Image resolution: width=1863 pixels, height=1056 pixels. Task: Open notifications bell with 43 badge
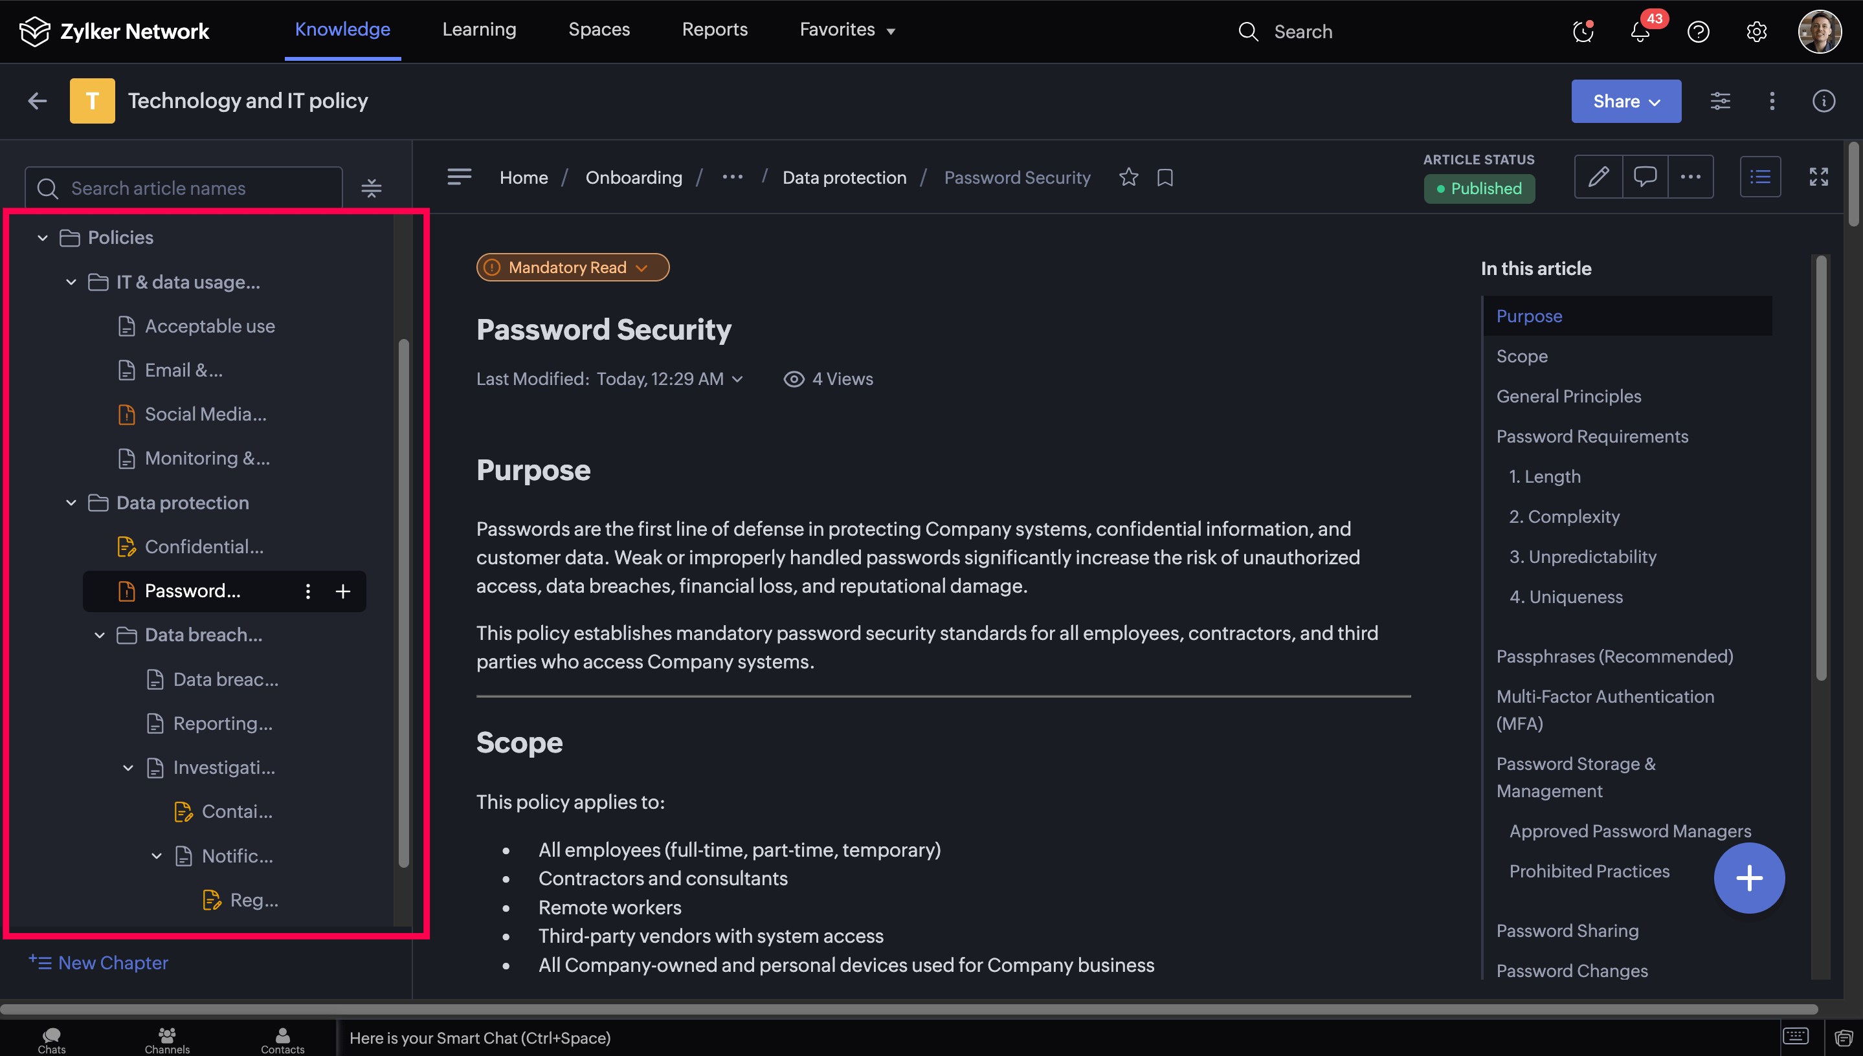[x=1640, y=31]
